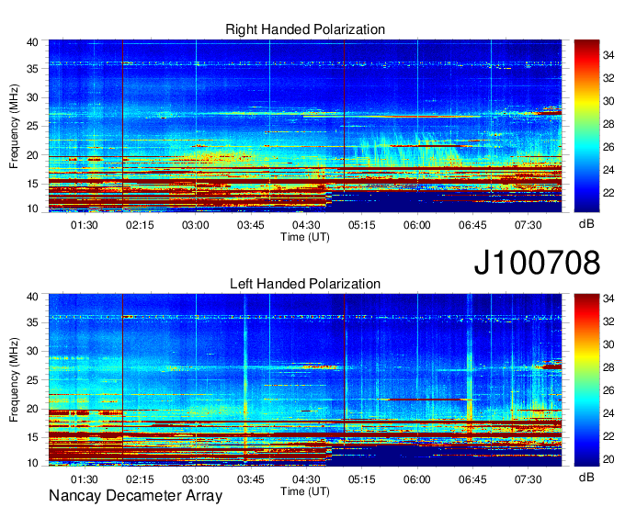Click the Left Handed Polarization spectrogram image

[305, 380]
